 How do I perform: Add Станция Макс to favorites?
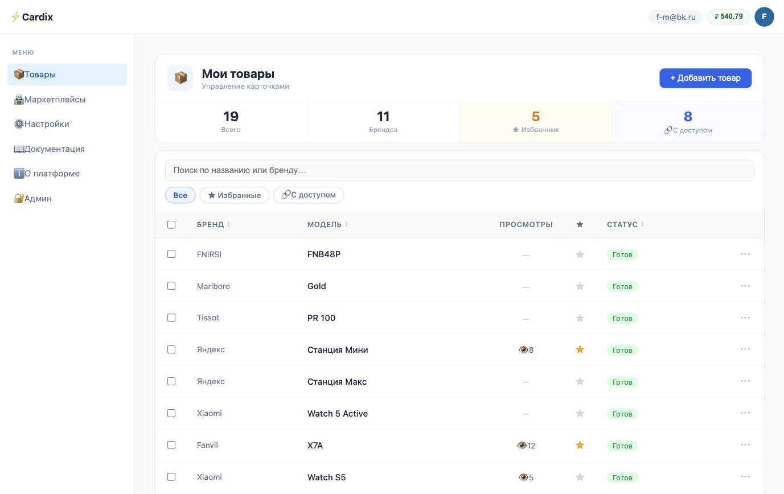[580, 381]
